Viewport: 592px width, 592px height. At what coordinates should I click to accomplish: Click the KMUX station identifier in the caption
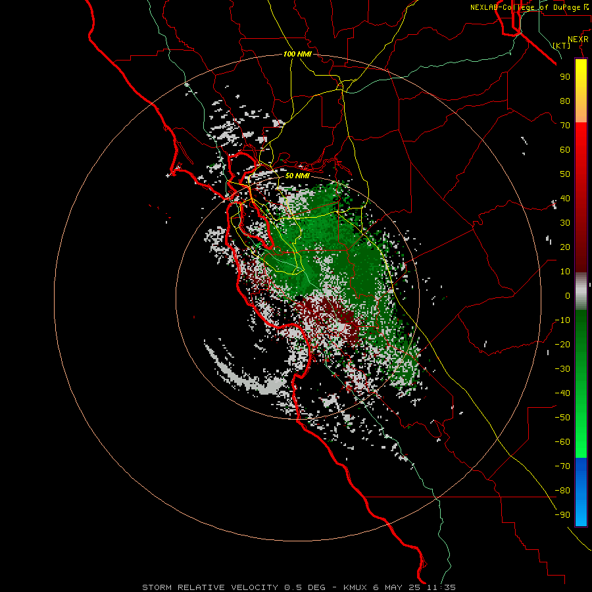tap(355, 587)
